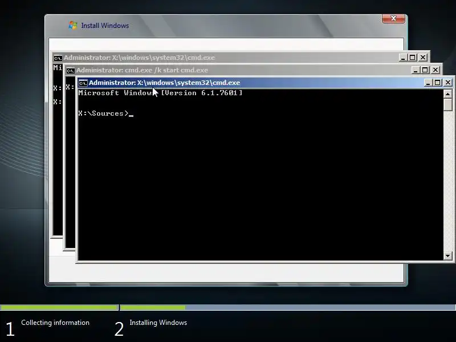The image size is (456, 342).
Task: Close the rearmost cmd.exe window
Action: pos(423,58)
